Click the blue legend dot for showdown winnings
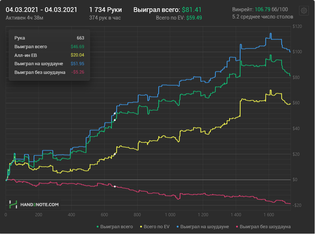The image size is (315, 234). point(178,227)
